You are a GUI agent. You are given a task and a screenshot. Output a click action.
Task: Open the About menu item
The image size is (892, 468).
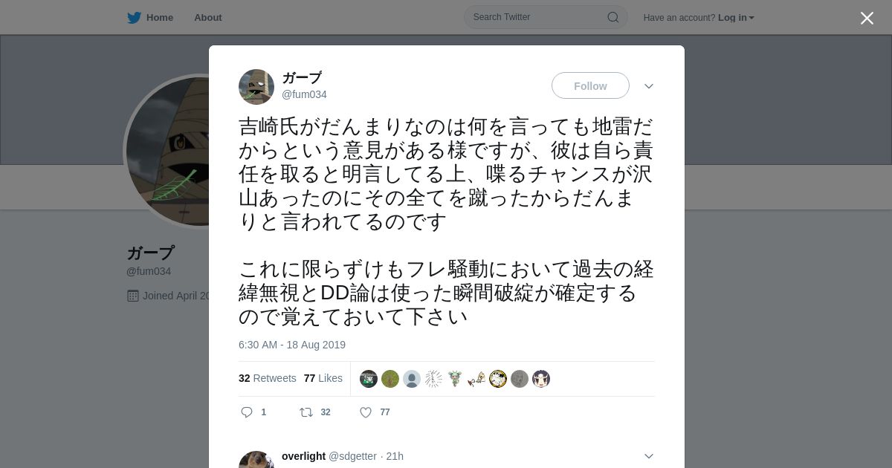[208, 17]
